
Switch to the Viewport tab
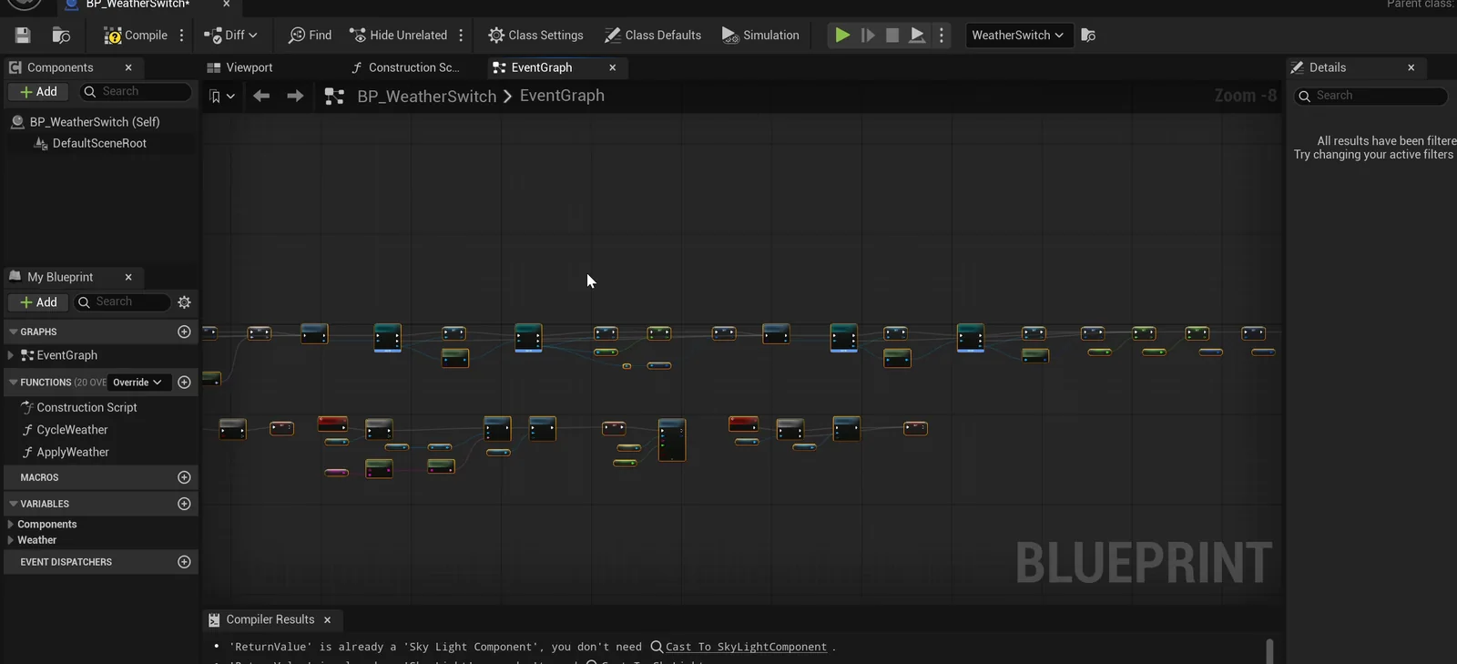click(239, 67)
